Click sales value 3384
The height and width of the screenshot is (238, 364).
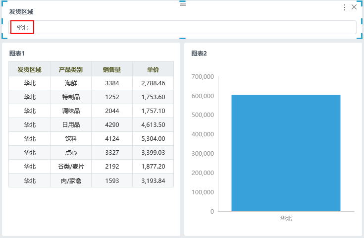[x=112, y=83]
